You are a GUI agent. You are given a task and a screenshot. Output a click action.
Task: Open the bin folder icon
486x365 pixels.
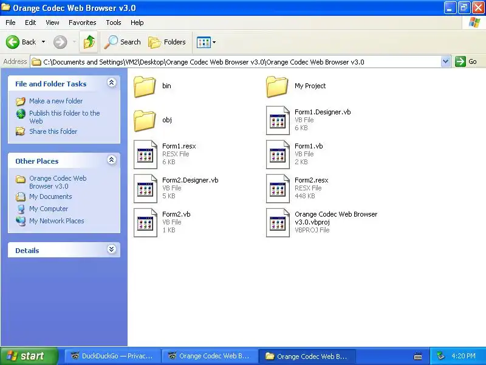pos(145,86)
